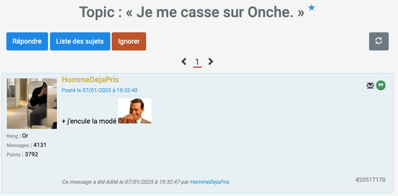Refresh the topic with the reload icon
The image size is (398, 196).
pos(378,41)
